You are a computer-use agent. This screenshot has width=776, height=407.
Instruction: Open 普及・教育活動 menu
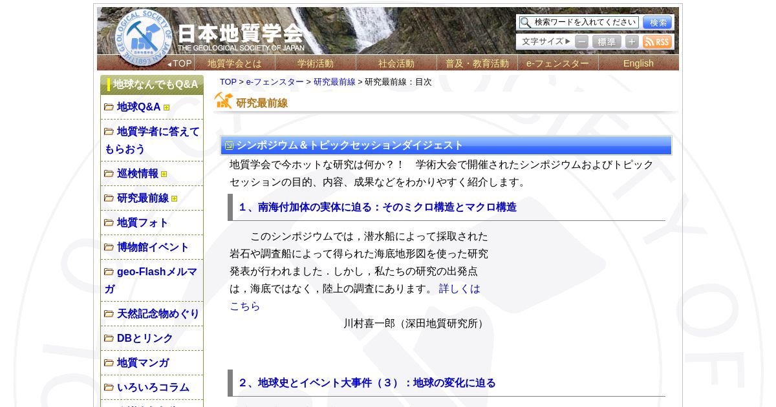pyautogui.click(x=477, y=63)
